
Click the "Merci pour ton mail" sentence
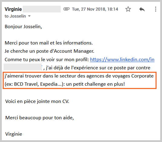[49, 43]
